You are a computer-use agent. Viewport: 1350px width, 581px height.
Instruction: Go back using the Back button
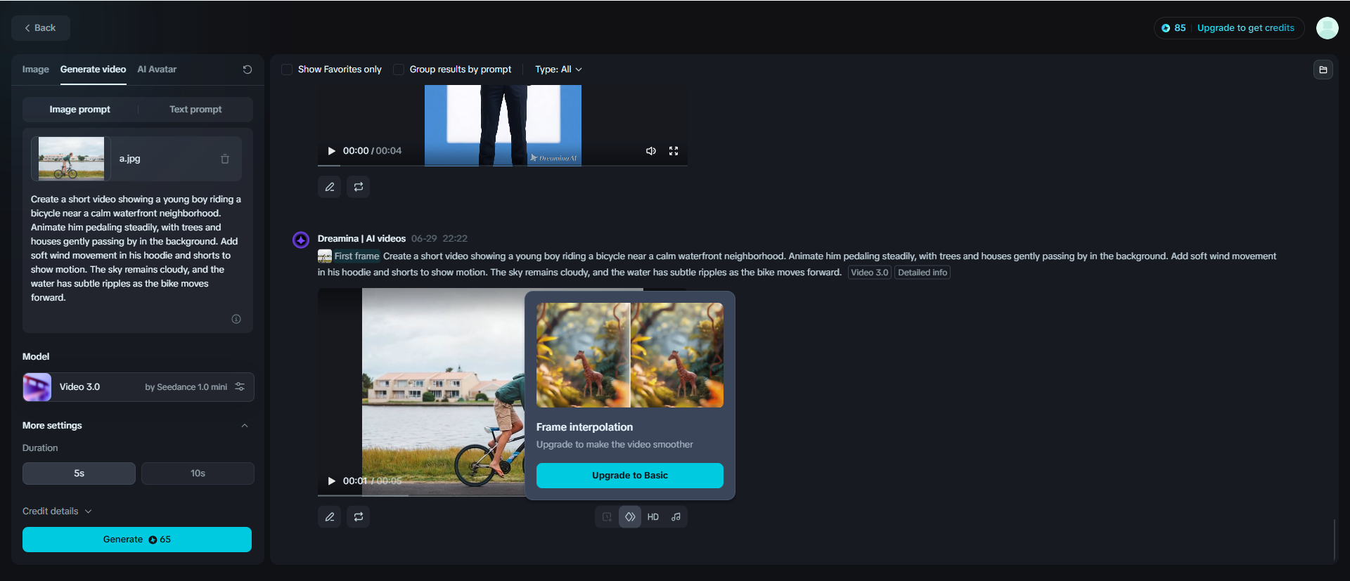pyautogui.click(x=41, y=28)
